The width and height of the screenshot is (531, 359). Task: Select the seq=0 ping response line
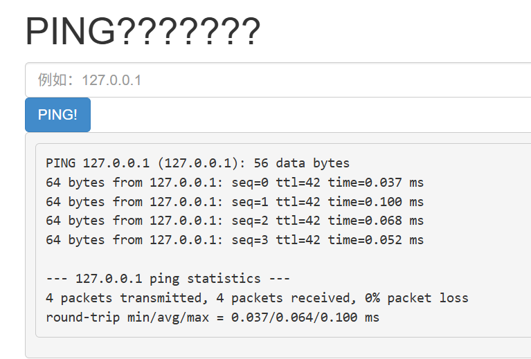pyautogui.click(x=234, y=183)
